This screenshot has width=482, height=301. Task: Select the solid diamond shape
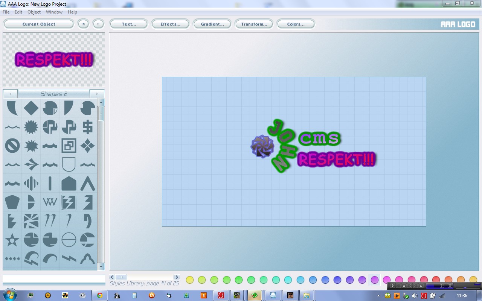coord(31,108)
